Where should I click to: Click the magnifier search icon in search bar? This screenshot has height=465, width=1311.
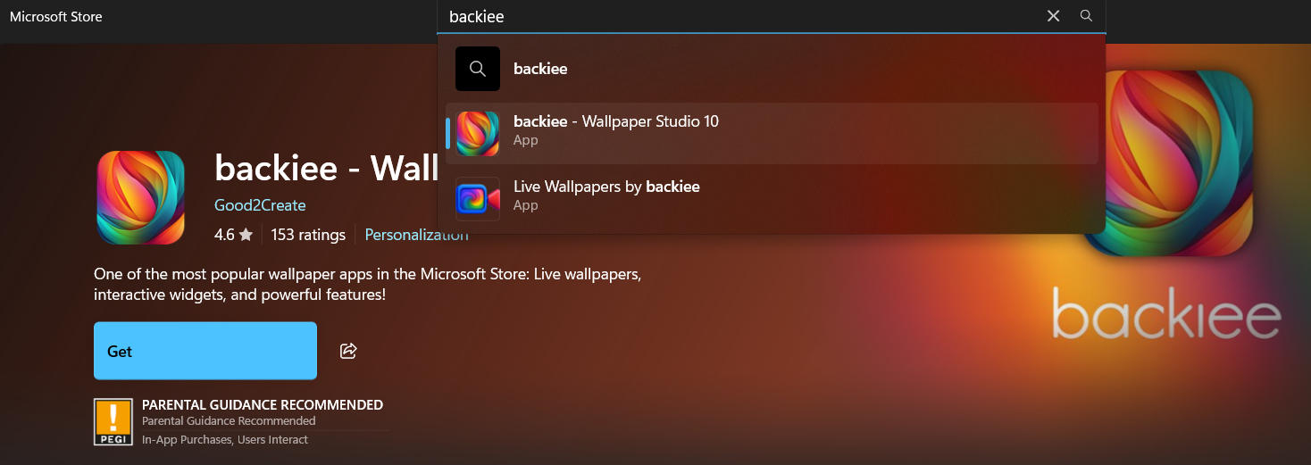click(x=1086, y=16)
